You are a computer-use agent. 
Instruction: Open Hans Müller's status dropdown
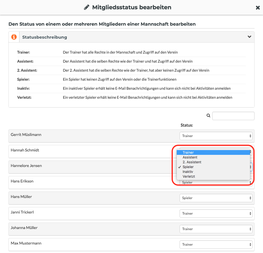pos(216,198)
